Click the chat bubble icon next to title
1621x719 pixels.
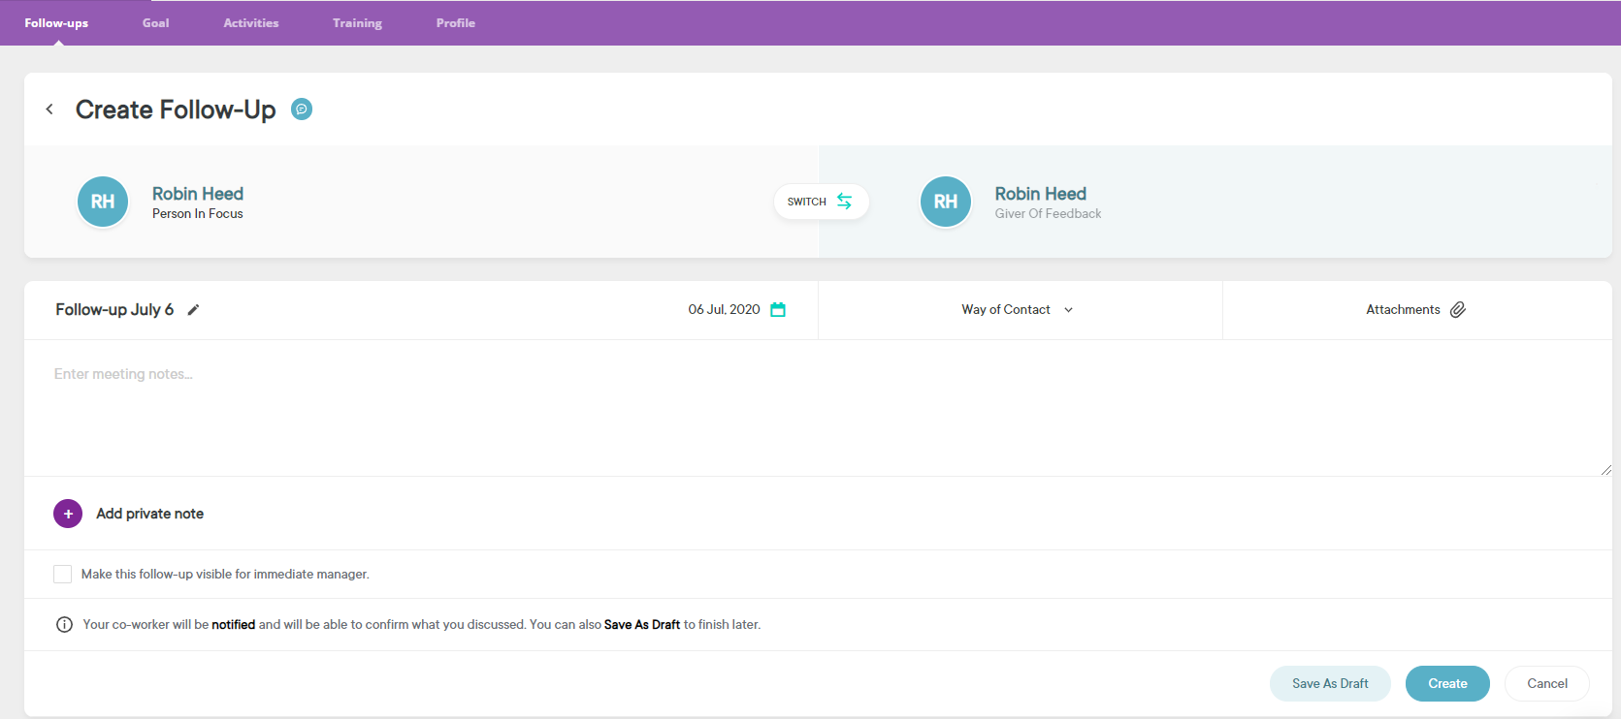tap(302, 109)
